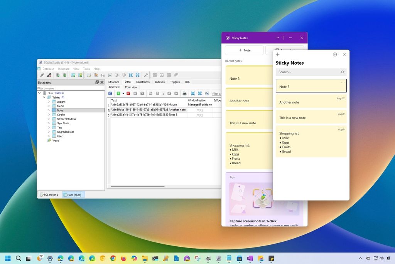Connect to the database using the plug icon
This screenshot has height=264, width=395.
click(42, 75)
